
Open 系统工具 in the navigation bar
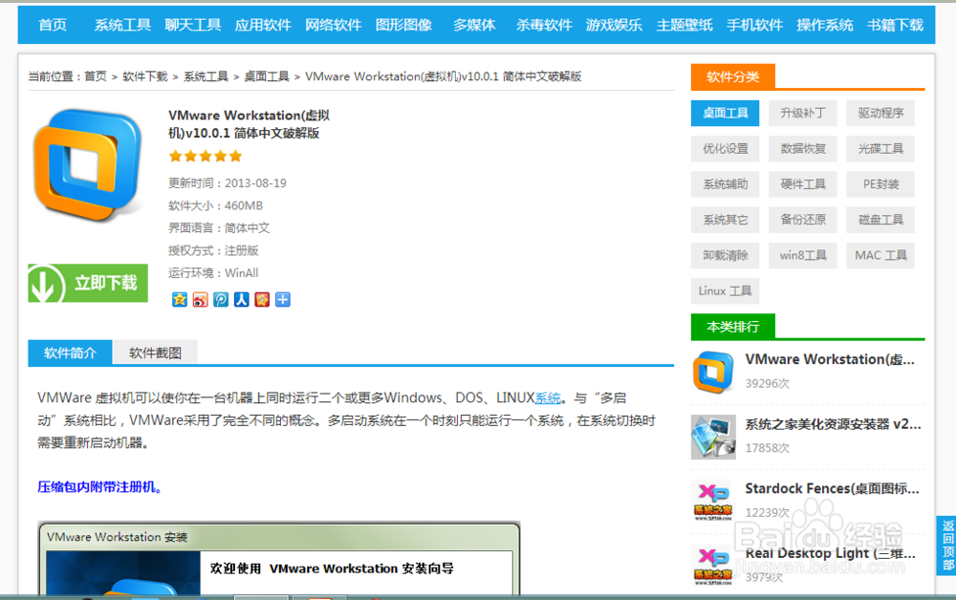click(x=122, y=25)
